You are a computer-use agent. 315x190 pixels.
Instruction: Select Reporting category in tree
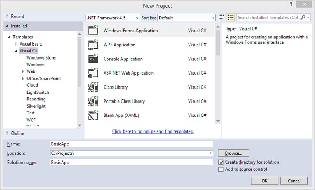pos(36,99)
